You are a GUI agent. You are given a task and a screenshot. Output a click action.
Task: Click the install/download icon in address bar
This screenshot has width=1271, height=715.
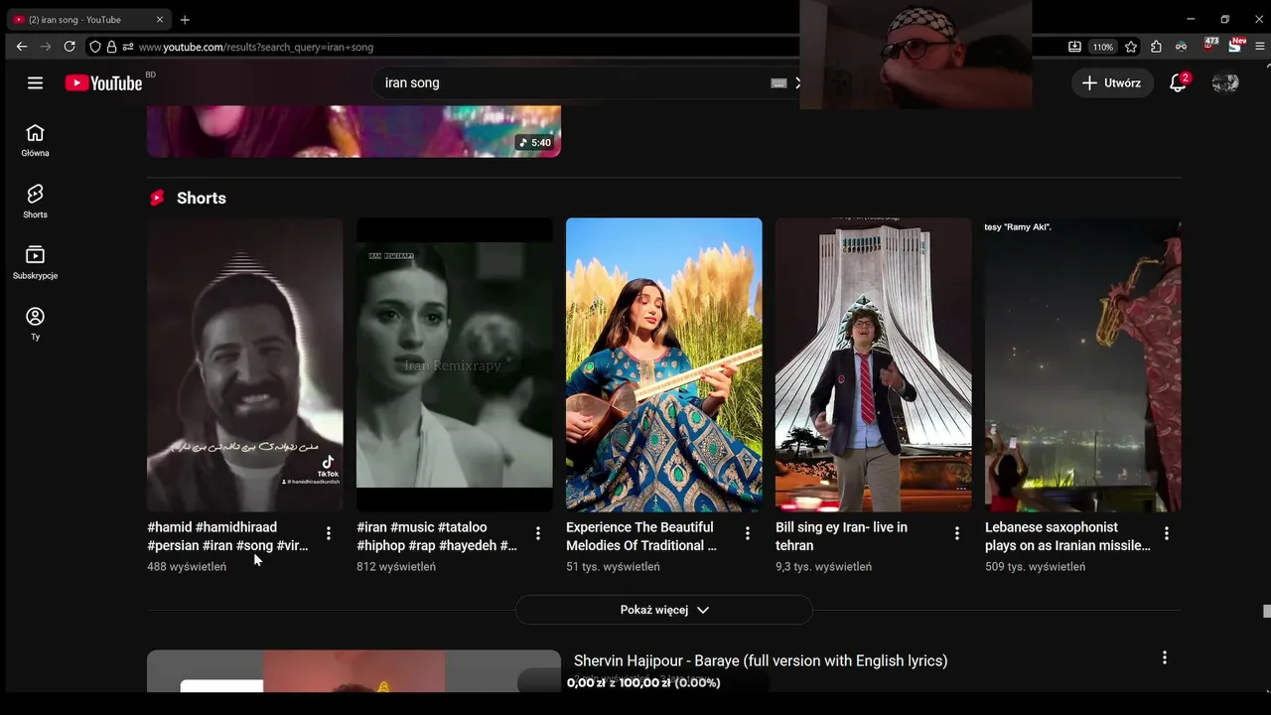tap(1074, 47)
